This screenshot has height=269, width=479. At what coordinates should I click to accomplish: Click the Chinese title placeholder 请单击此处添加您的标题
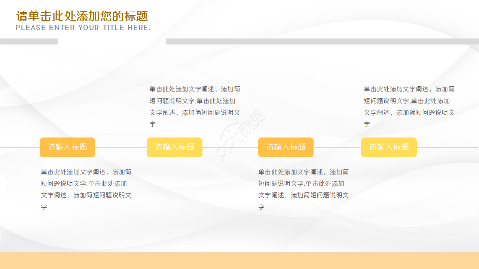[x=82, y=16]
